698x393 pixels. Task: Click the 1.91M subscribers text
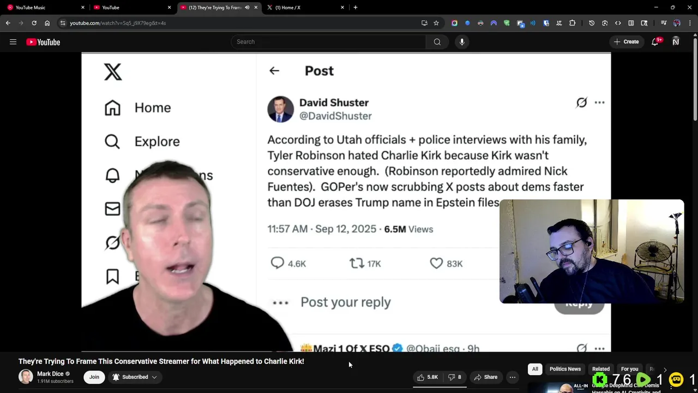55,382
